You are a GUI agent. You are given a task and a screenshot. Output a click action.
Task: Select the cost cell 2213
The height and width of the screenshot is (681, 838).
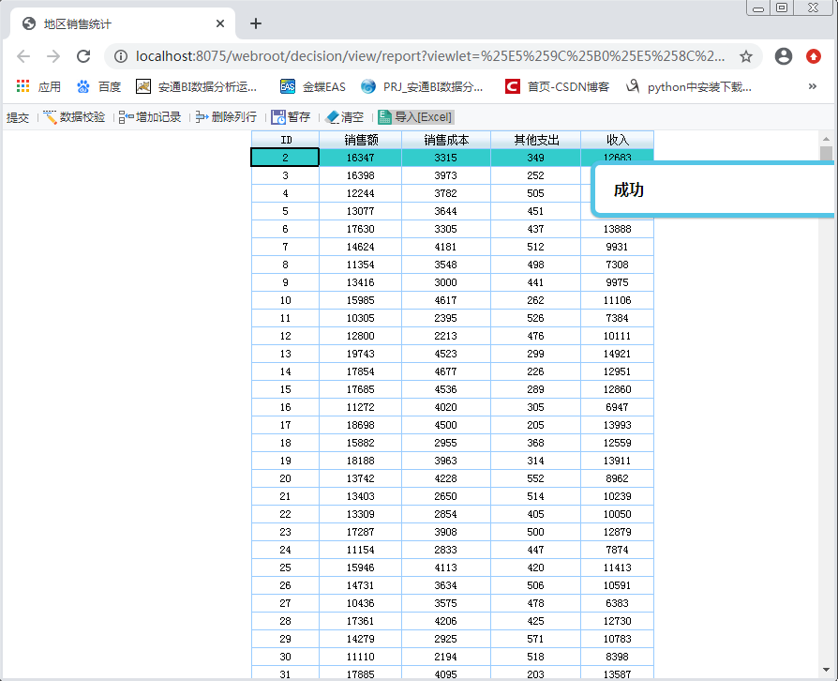446,336
